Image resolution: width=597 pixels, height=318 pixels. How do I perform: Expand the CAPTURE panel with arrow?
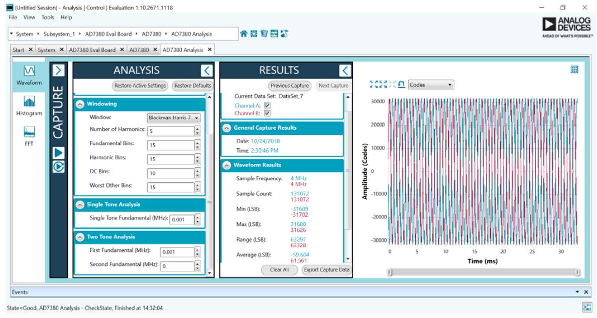[x=59, y=71]
